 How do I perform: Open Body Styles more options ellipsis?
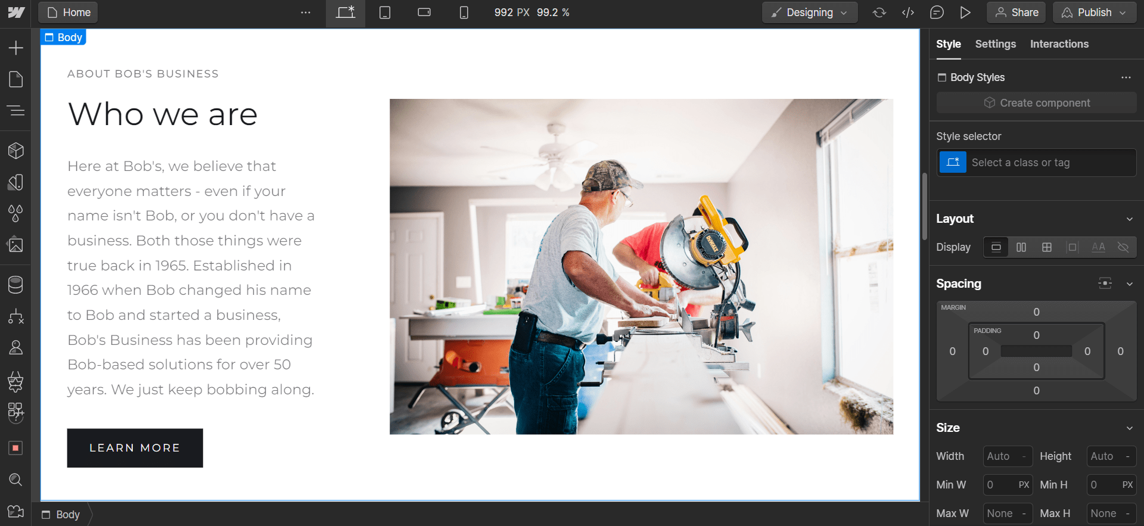[1126, 77]
